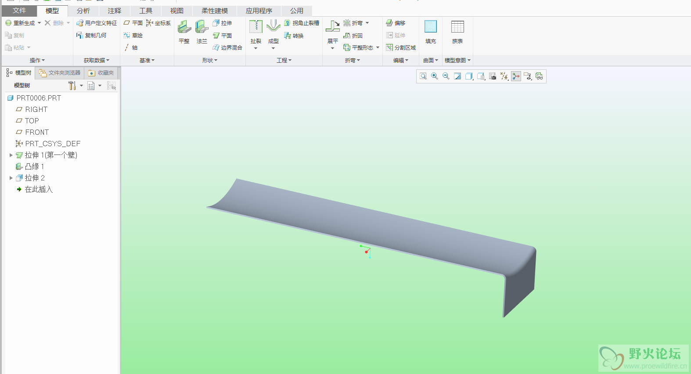Click the Form (成型) tool icon

274,27
